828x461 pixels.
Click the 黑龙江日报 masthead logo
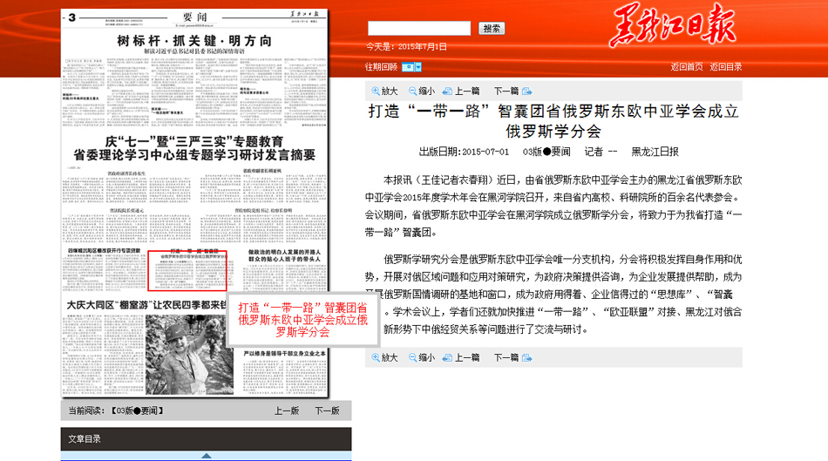(x=673, y=26)
